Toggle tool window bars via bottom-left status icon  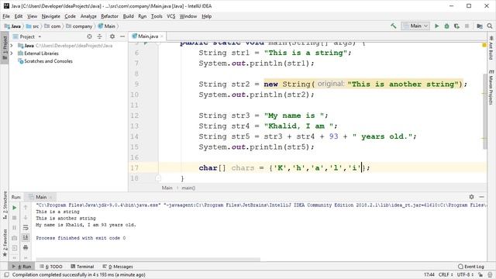pos(6,274)
